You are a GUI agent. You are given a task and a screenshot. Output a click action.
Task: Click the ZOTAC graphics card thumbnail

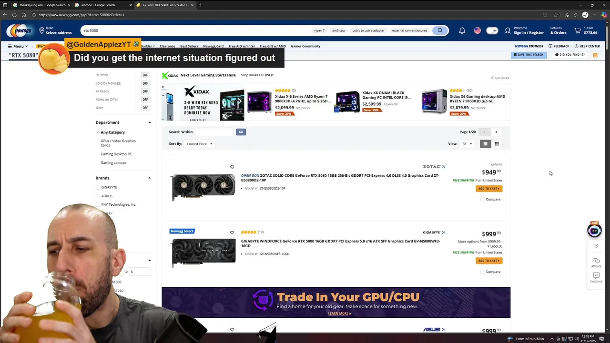pos(203,186)
